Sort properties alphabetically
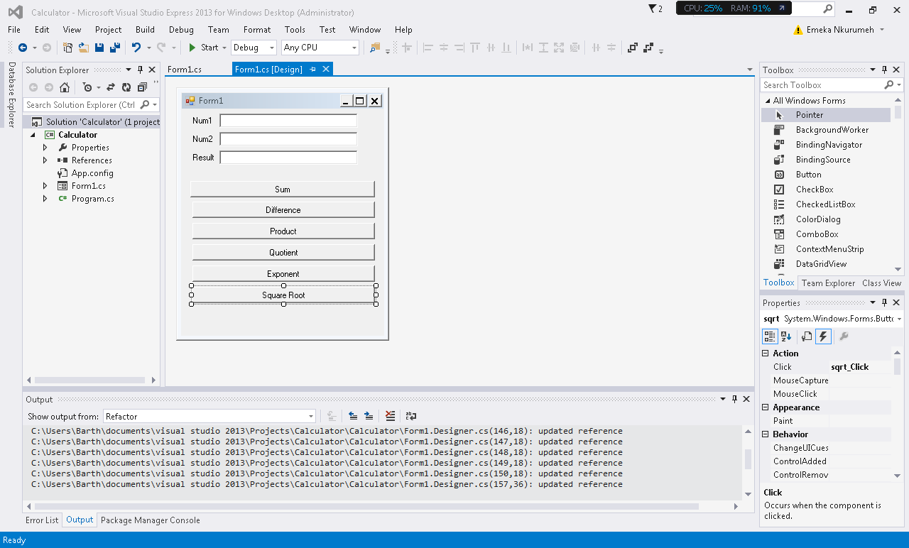Image resolution: width=909 pixels, height=548 pixels. (x=786, y=336)
